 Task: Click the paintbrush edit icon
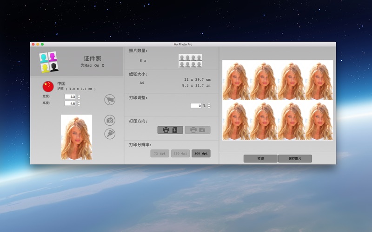pyautogui.click(x=110, y=134)
